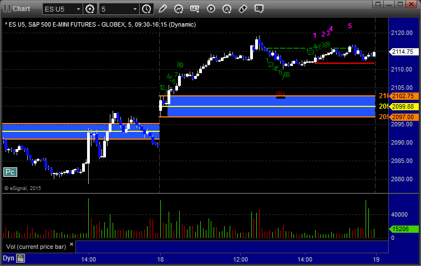Image resolution: width=421 pixels, height=266 pixels.
Task: Open the window pop-out menu button
Action: [x=378, y=4]
